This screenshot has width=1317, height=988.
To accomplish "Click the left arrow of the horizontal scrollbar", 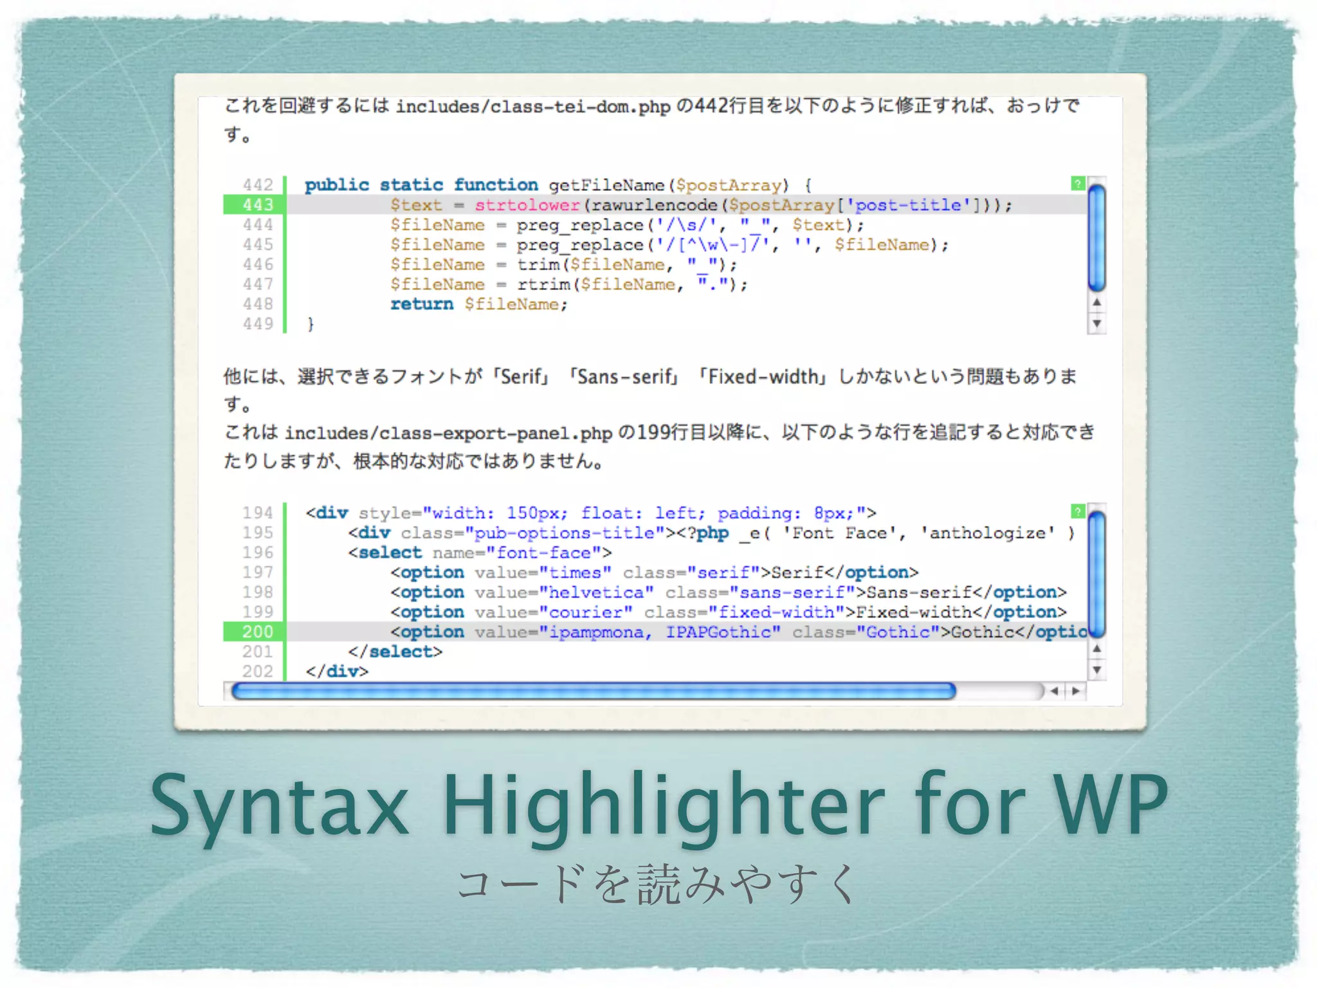I will click(x=1054, y=691).
